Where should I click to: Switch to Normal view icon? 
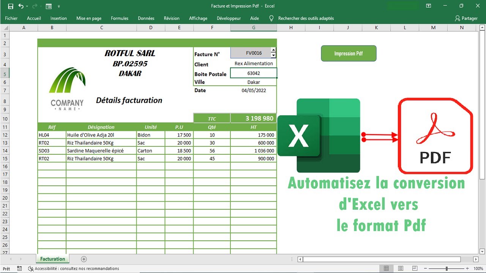(386, 268)
